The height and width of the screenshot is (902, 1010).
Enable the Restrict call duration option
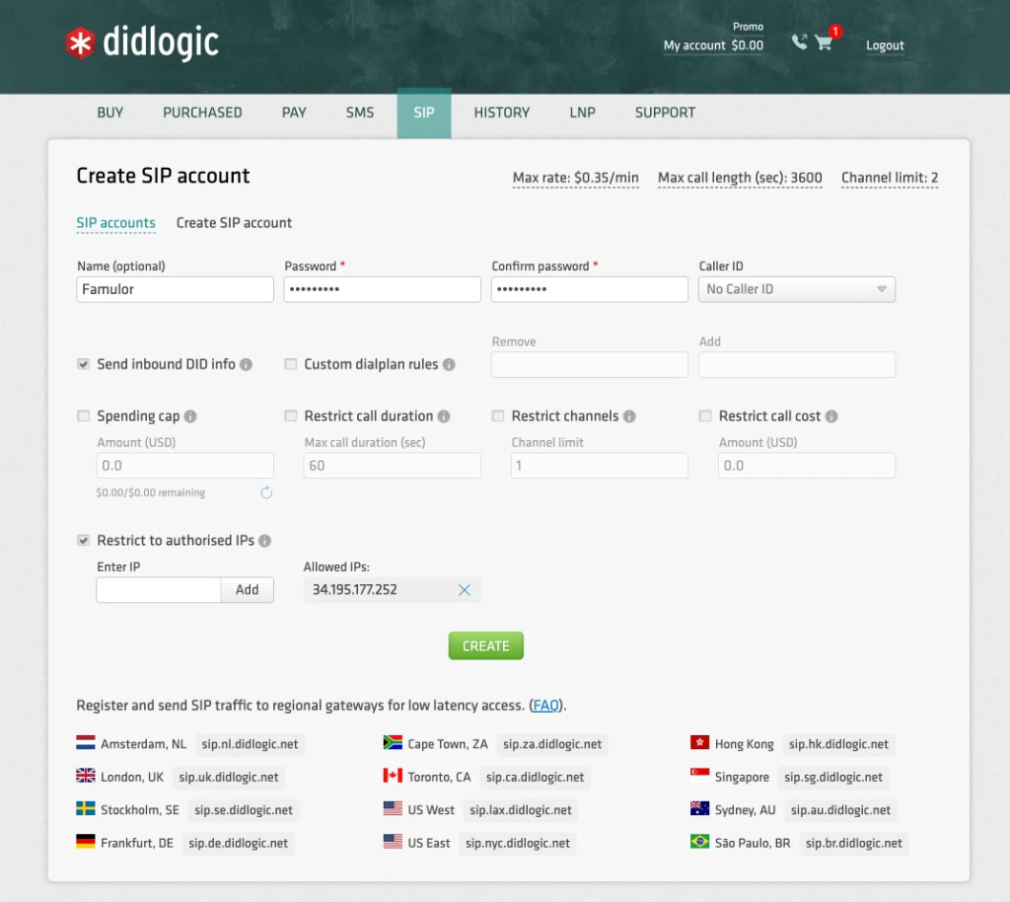click(x=291, y=415)
